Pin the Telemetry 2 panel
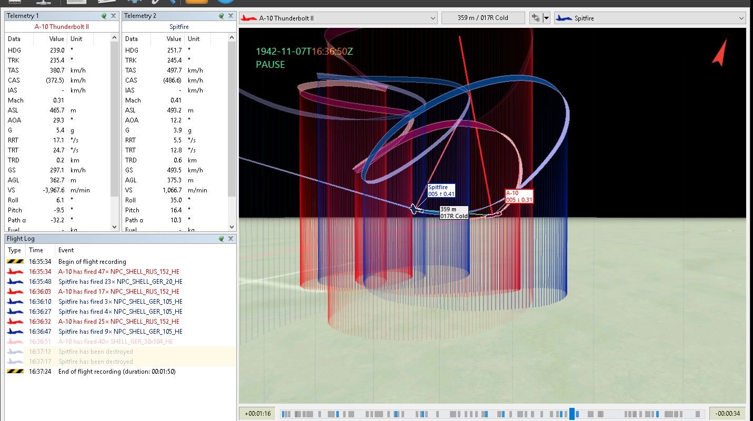This screenshot has height=421, width=753. (222, 16)
